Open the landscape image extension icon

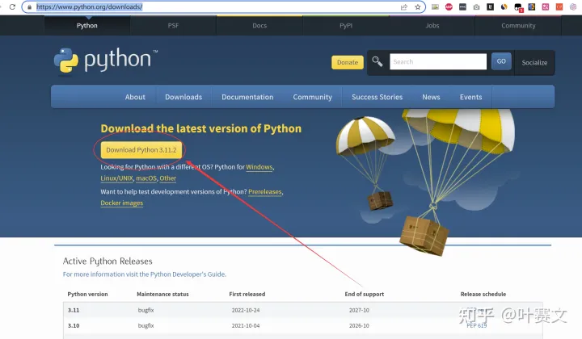[435, 6]
